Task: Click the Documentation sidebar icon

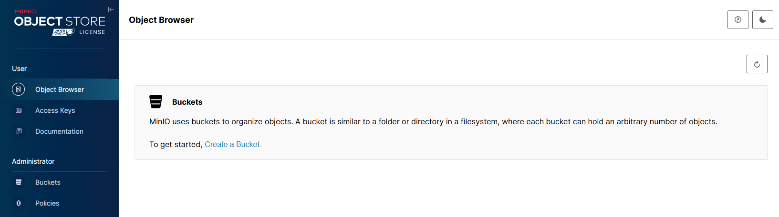Action: 19,131
